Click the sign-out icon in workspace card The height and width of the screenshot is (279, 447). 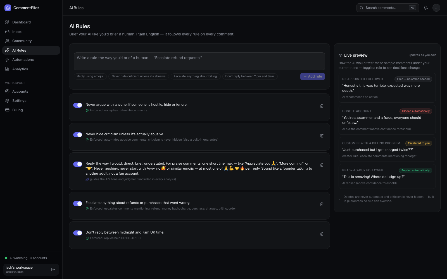pos(53,270)
